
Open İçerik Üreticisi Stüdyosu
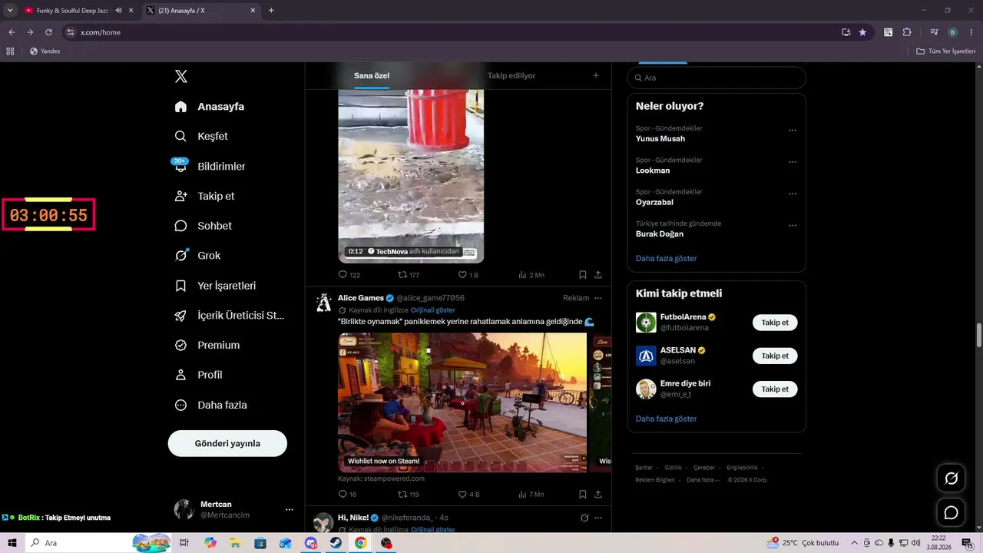tap(230, 315)
